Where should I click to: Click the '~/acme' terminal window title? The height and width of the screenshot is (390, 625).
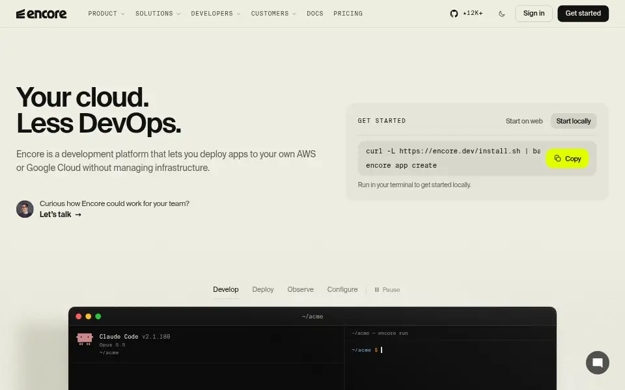click(x=312, y=317)
